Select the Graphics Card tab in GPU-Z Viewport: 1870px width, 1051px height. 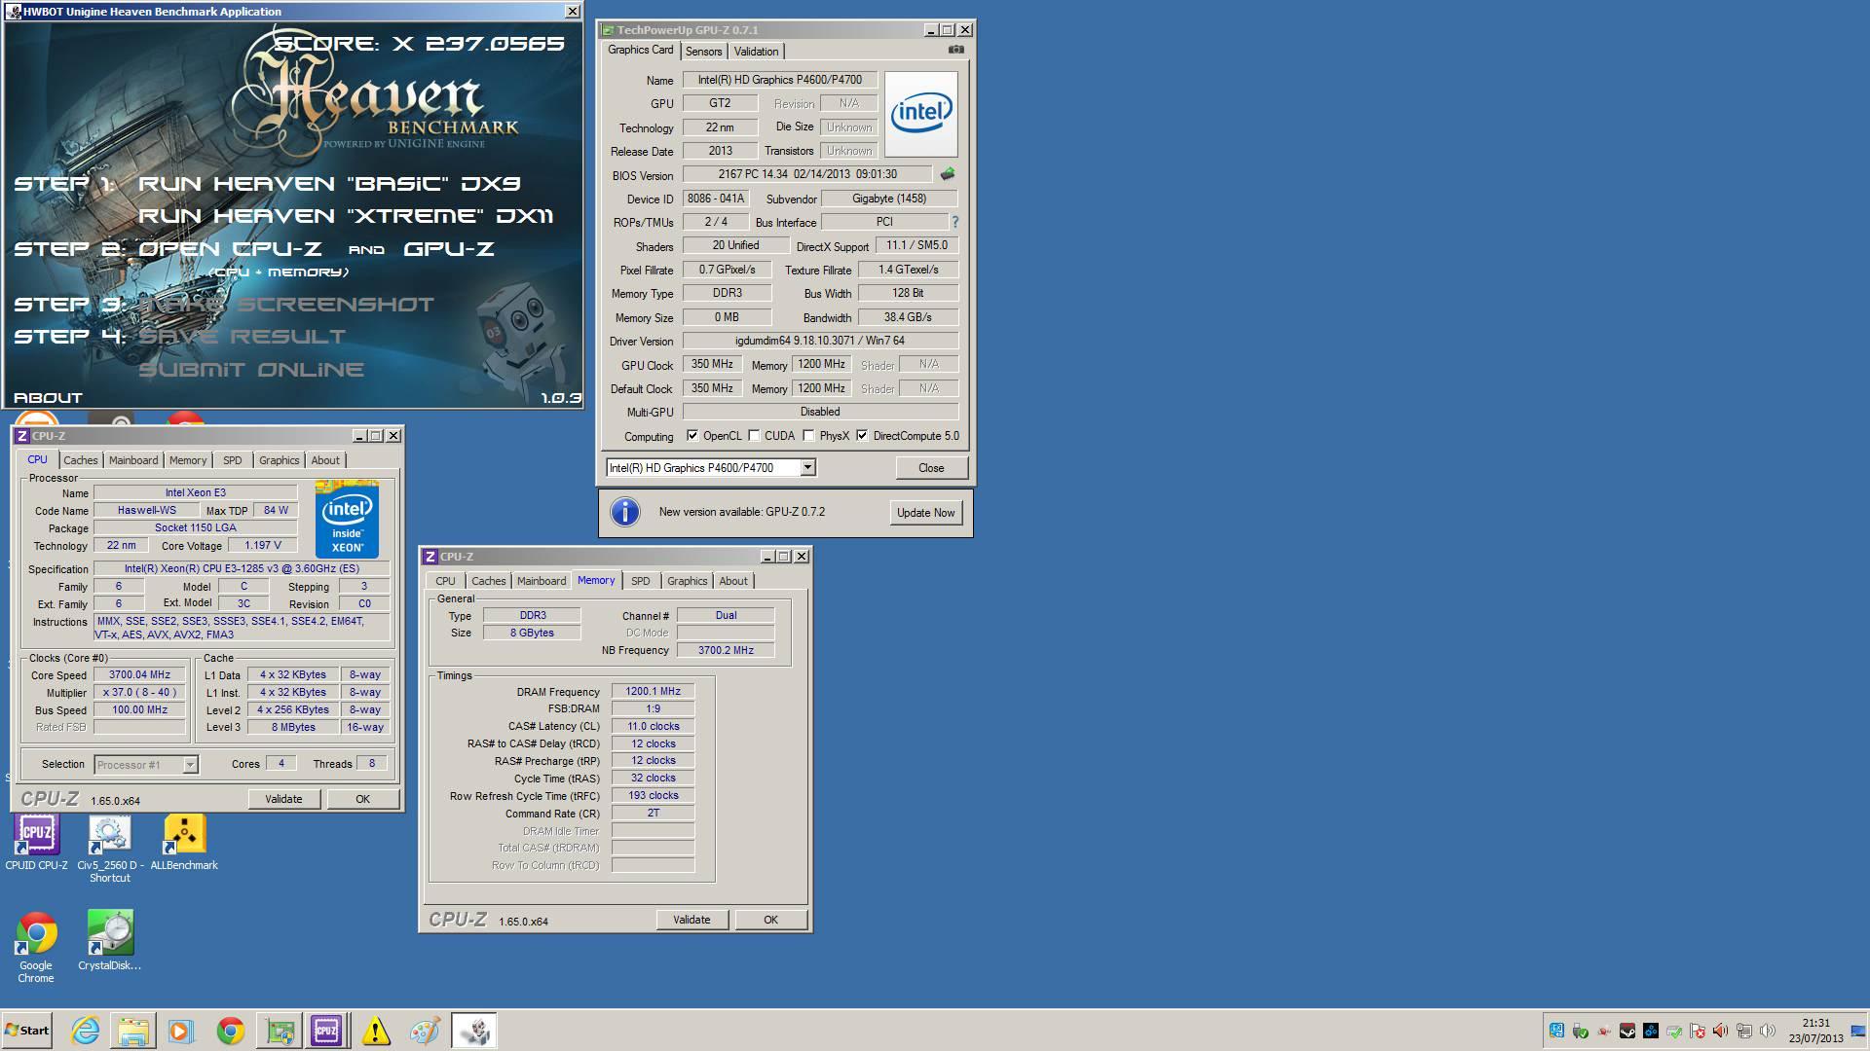pos(640,50)
